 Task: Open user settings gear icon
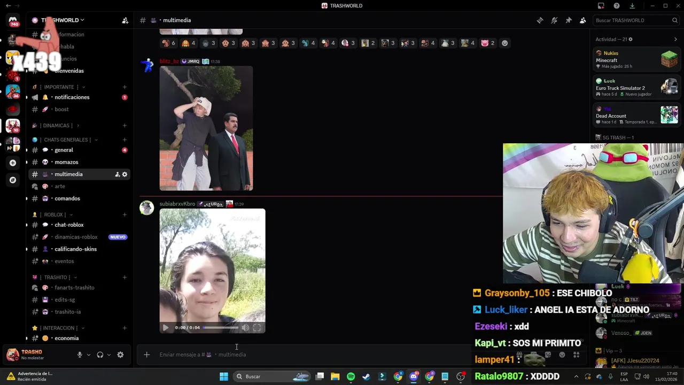coord(120,355)
